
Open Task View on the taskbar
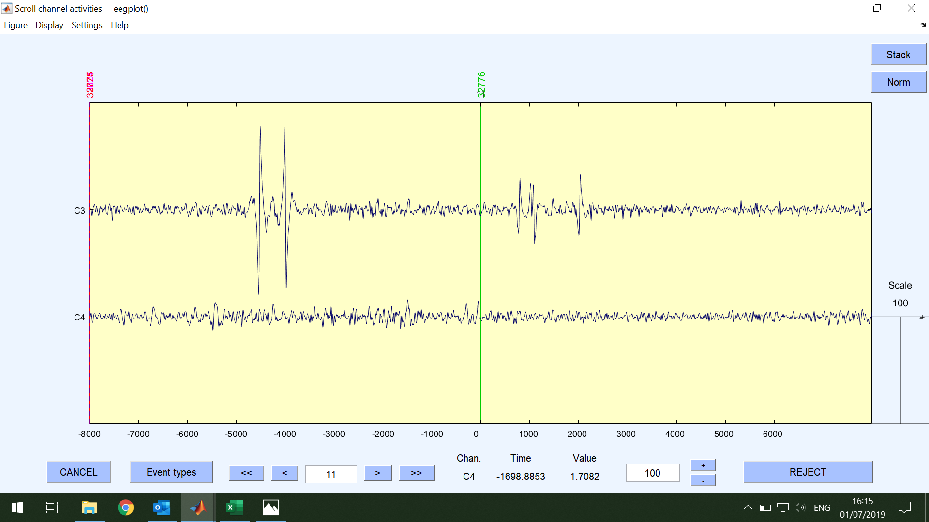pos(52,507)
